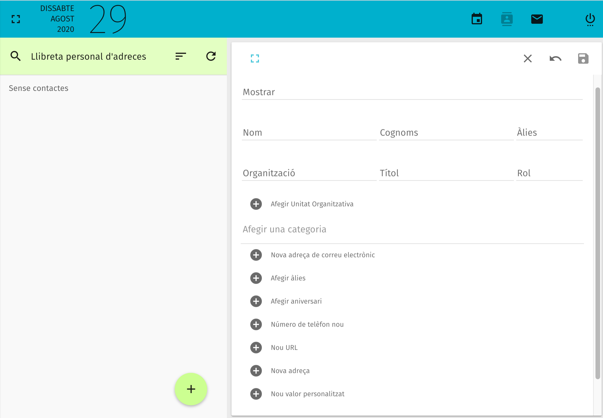This screenshot has width=603, height=418.
Task: Save the contact with disk icon
Action: 583,58
